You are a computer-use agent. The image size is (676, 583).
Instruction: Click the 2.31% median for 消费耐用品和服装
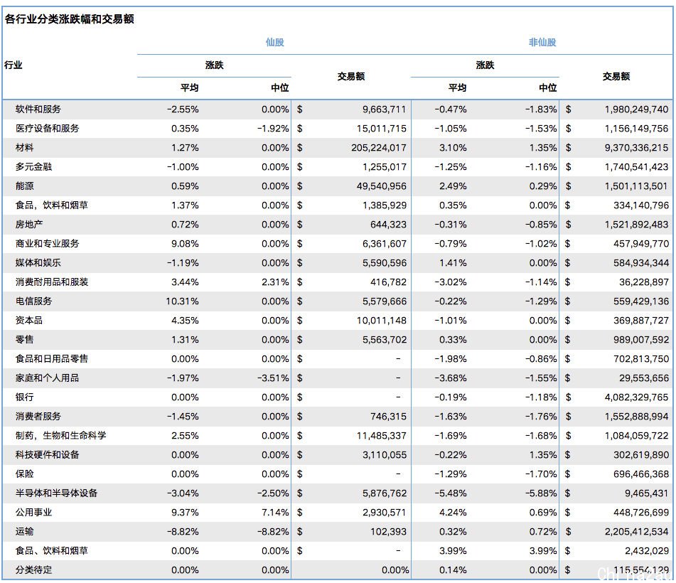click(x=275, y=282)
